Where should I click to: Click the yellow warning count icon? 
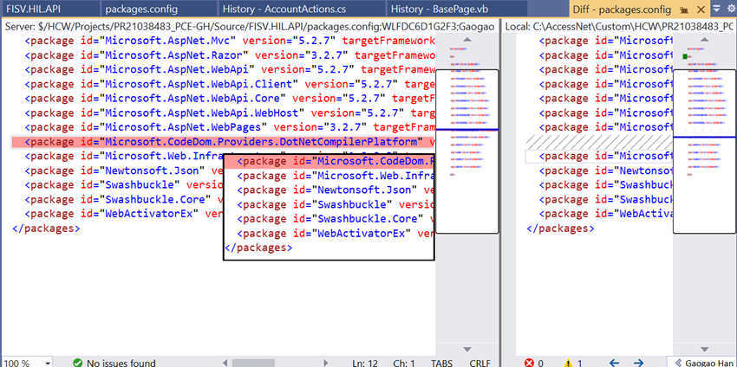click(x=568, y=363)
